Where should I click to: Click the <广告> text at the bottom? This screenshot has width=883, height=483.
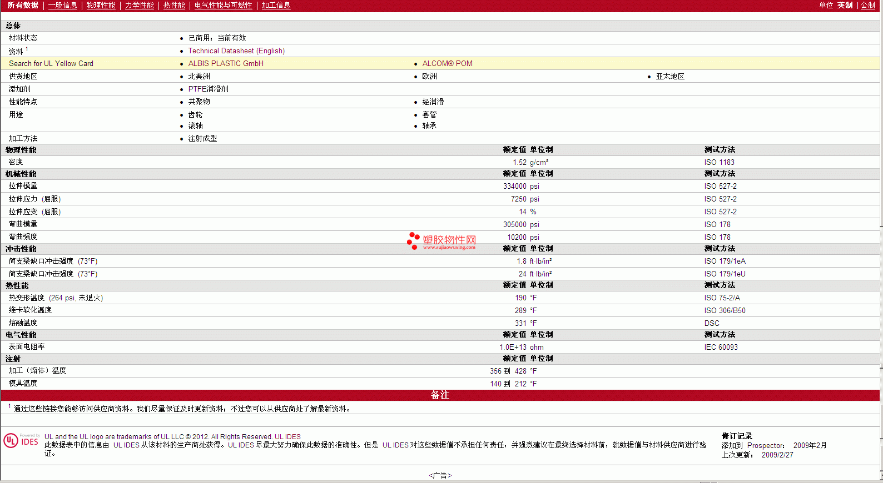point(440,475)
